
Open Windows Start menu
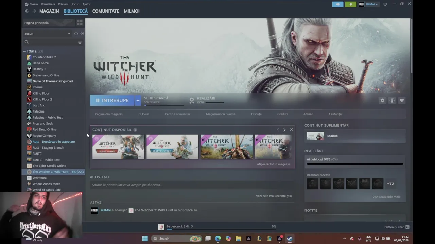coord(145,238)
